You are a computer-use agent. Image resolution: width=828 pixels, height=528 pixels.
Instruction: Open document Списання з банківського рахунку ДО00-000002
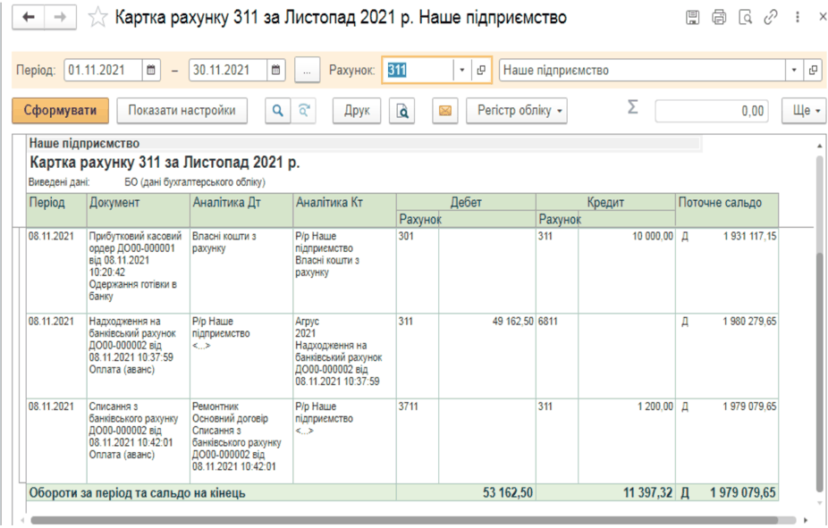pos(139,441)
